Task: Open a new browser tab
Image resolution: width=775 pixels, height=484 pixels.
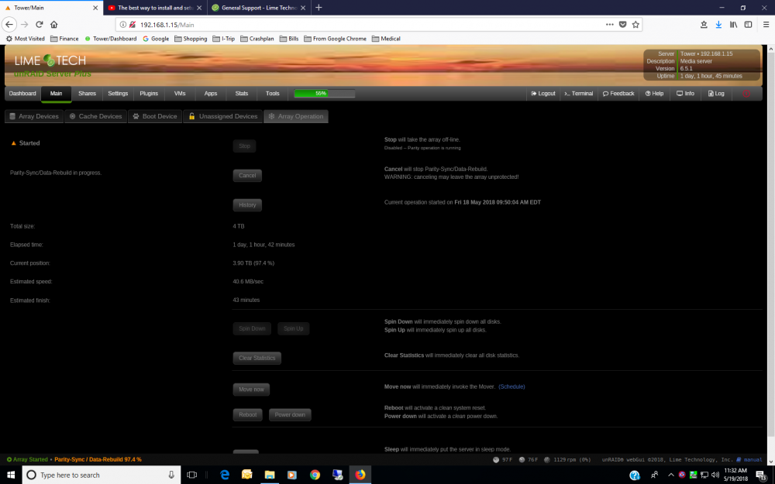Action: pos(319,8)
